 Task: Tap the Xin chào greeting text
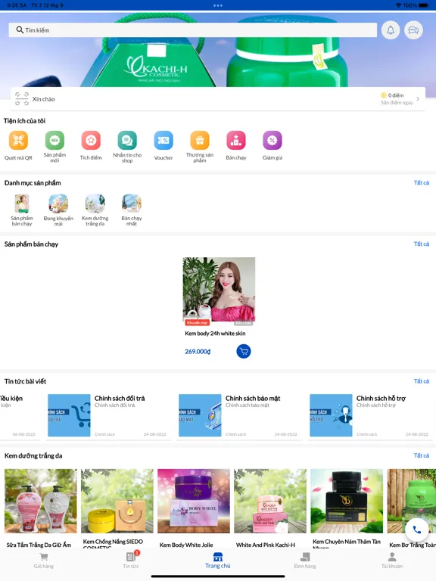pos(43,99)
